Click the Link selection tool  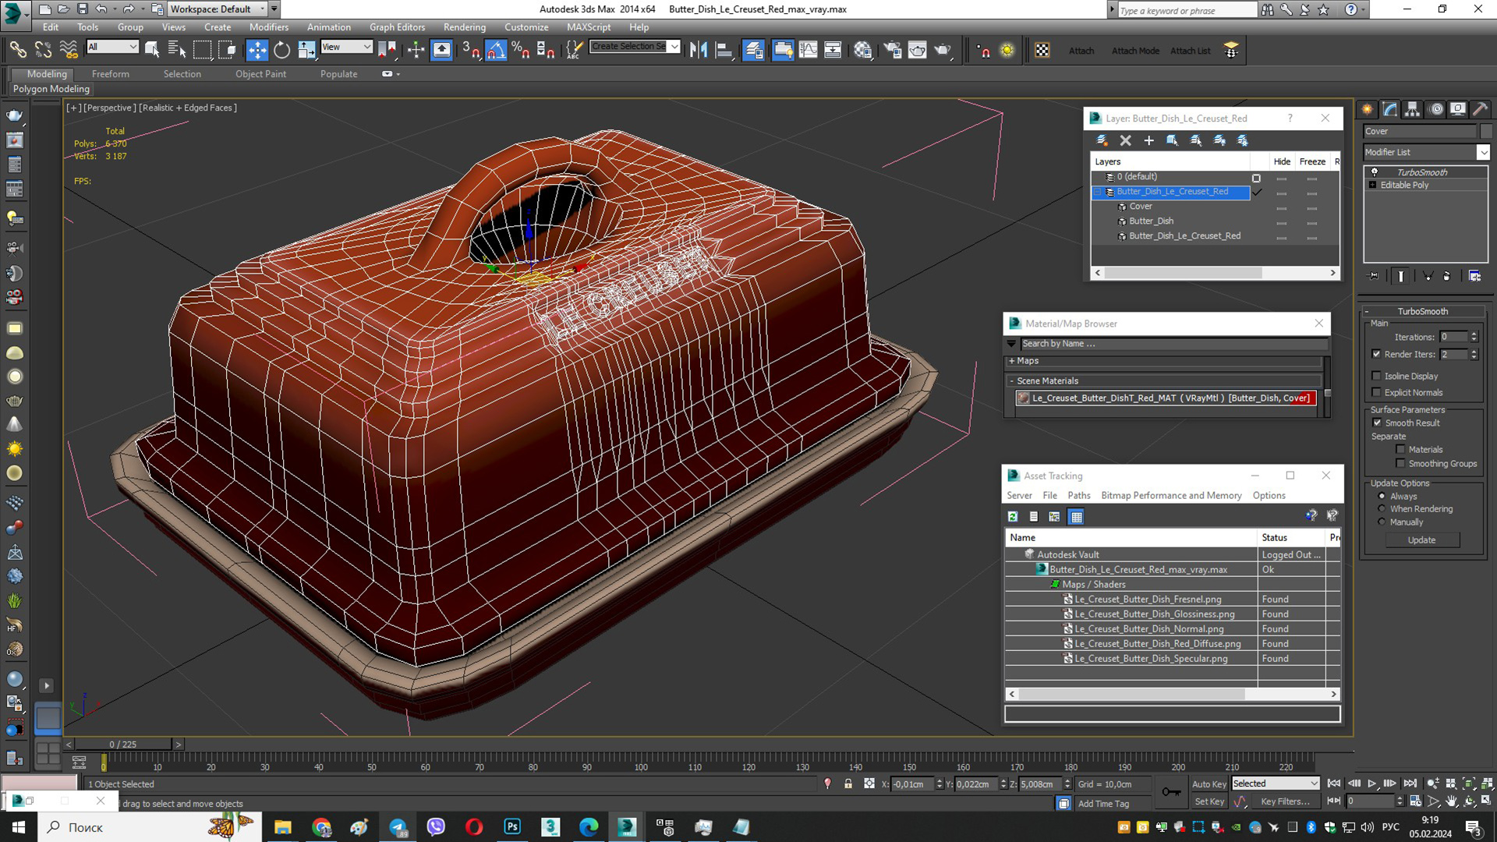[18, 51]
